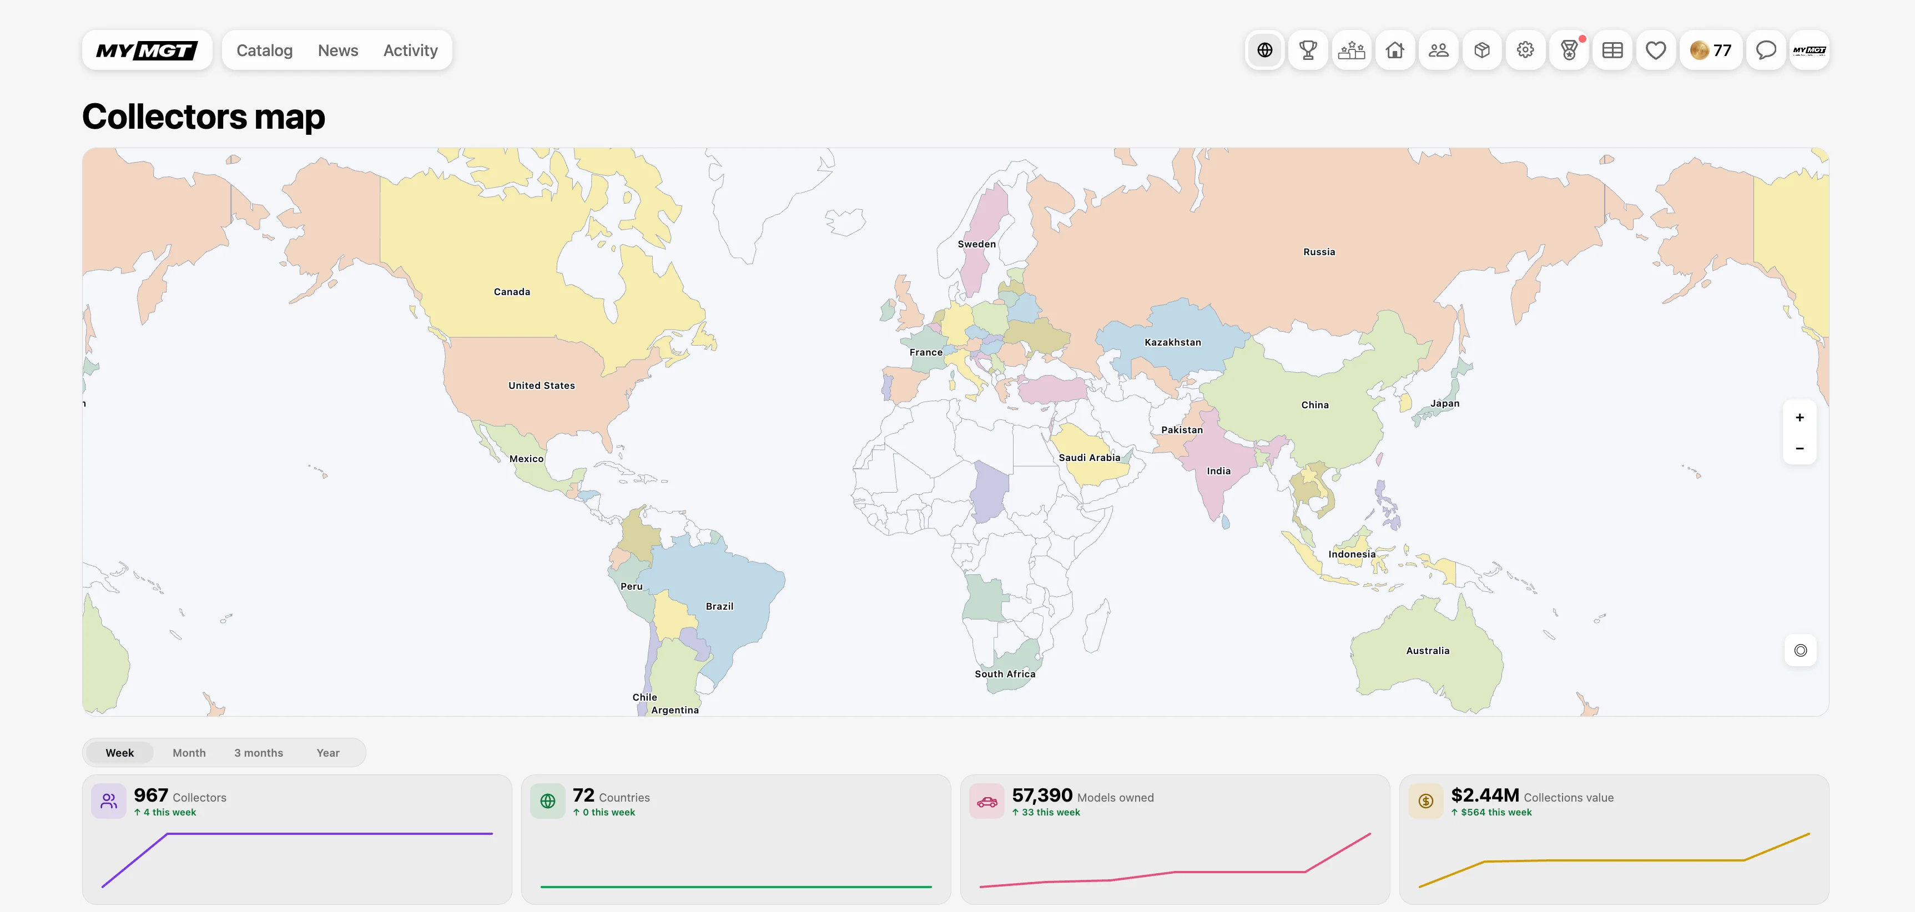Select Russia on the map
This screenshot has width=1915, height=912.
1319,252
